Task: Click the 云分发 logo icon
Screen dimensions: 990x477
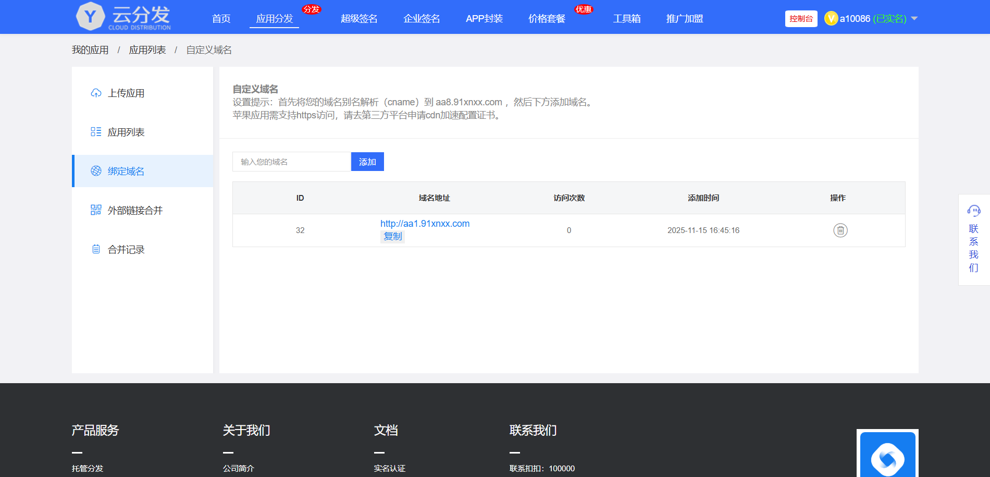Action: pyautogui.click(x=91, y=17)
